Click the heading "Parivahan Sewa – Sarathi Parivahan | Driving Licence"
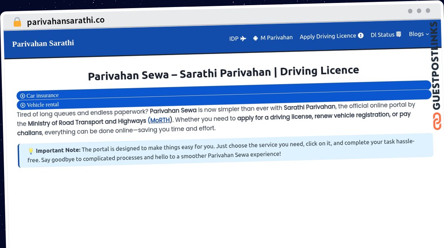This screenshot has width=444, height=248. (223, 73)
